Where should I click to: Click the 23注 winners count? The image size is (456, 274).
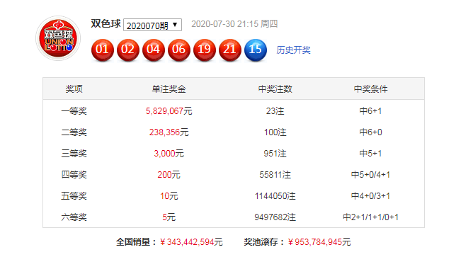coord(275,111)
